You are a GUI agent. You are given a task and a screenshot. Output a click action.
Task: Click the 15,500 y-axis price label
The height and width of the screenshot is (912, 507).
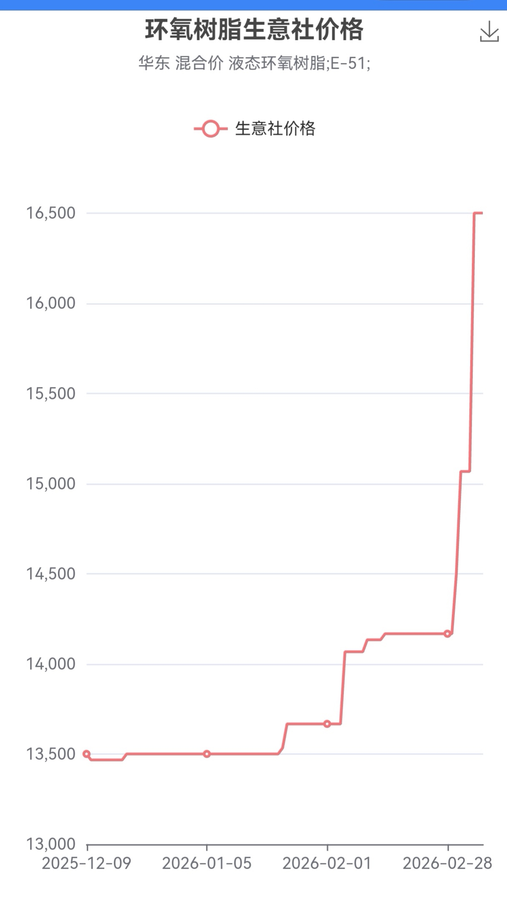pos(51,393)
